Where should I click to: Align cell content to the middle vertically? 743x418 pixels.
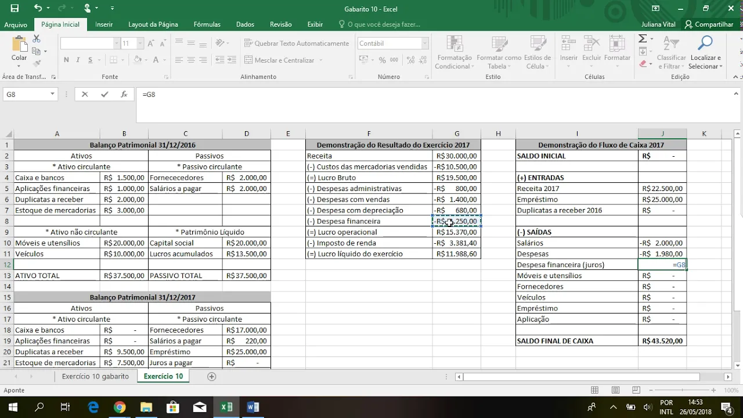(x=191, y=43)
